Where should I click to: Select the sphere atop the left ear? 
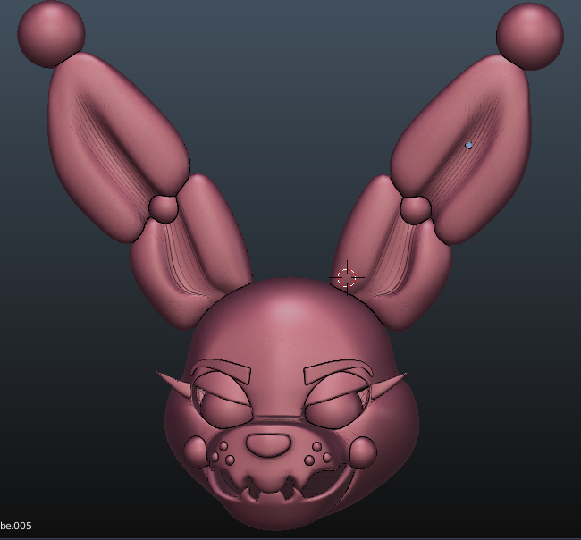(51, 34)
